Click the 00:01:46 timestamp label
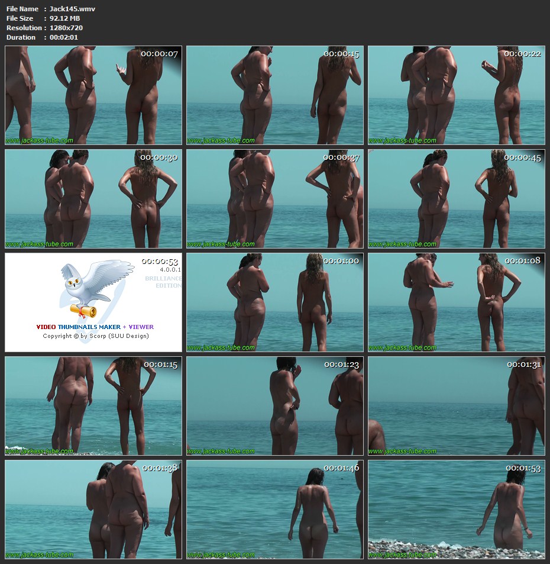 tap(341, 468)
